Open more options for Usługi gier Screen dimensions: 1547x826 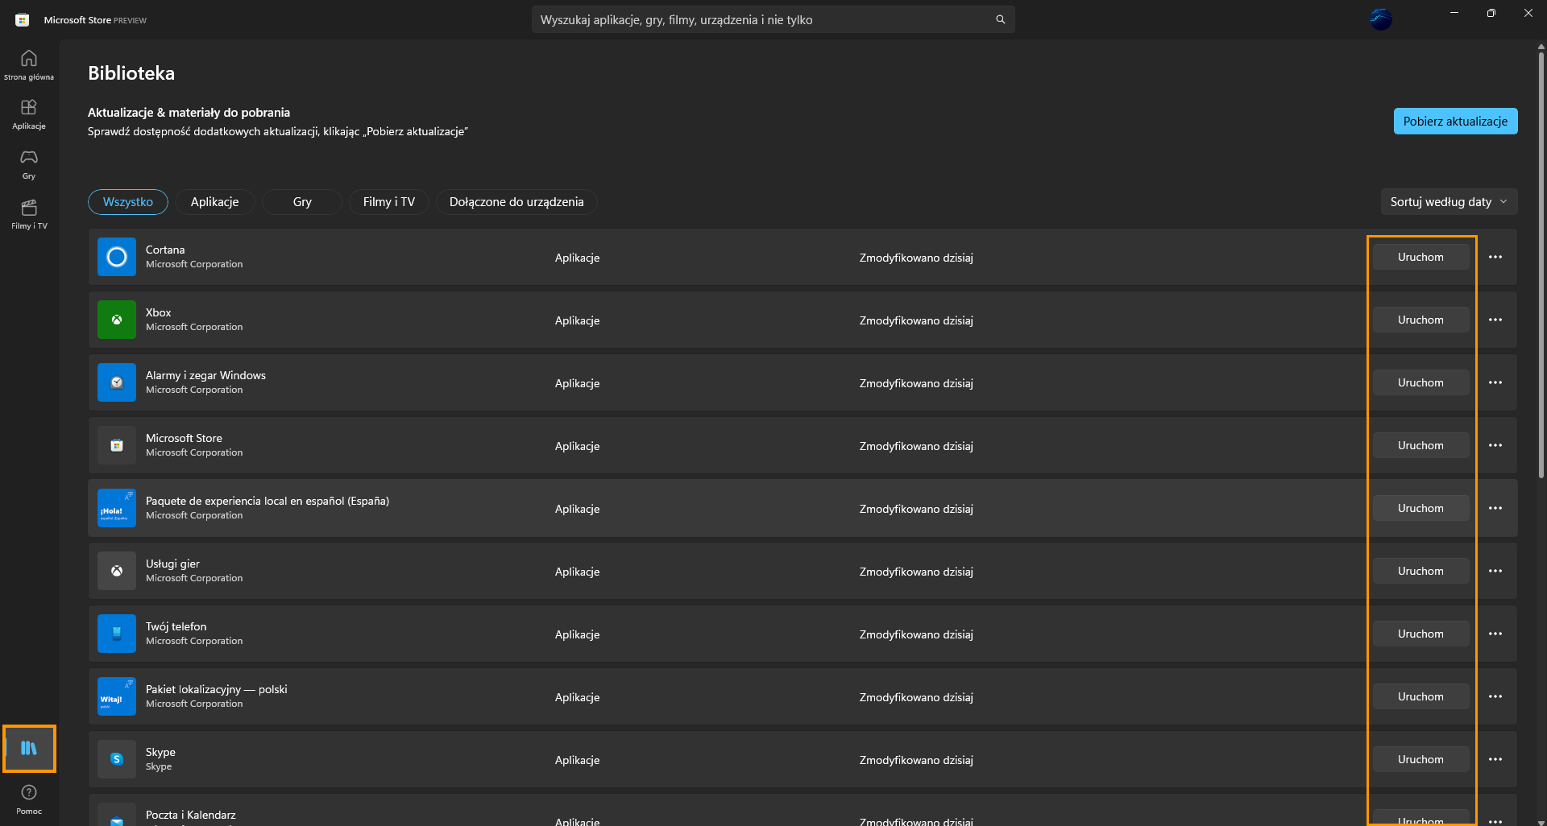tap(1495, 571)
